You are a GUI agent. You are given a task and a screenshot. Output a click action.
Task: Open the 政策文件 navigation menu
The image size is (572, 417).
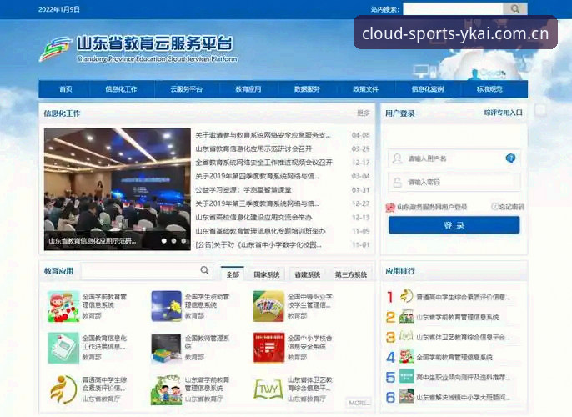tap(365, 89)
